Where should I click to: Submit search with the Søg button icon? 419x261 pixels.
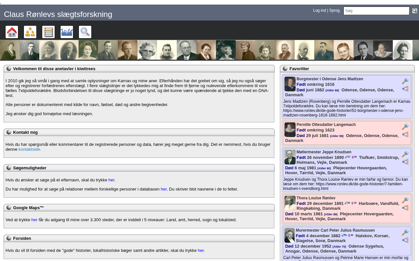click(414, 11)
